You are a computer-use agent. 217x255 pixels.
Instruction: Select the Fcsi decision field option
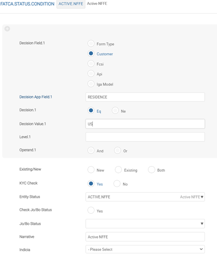[x=91, y=64]
